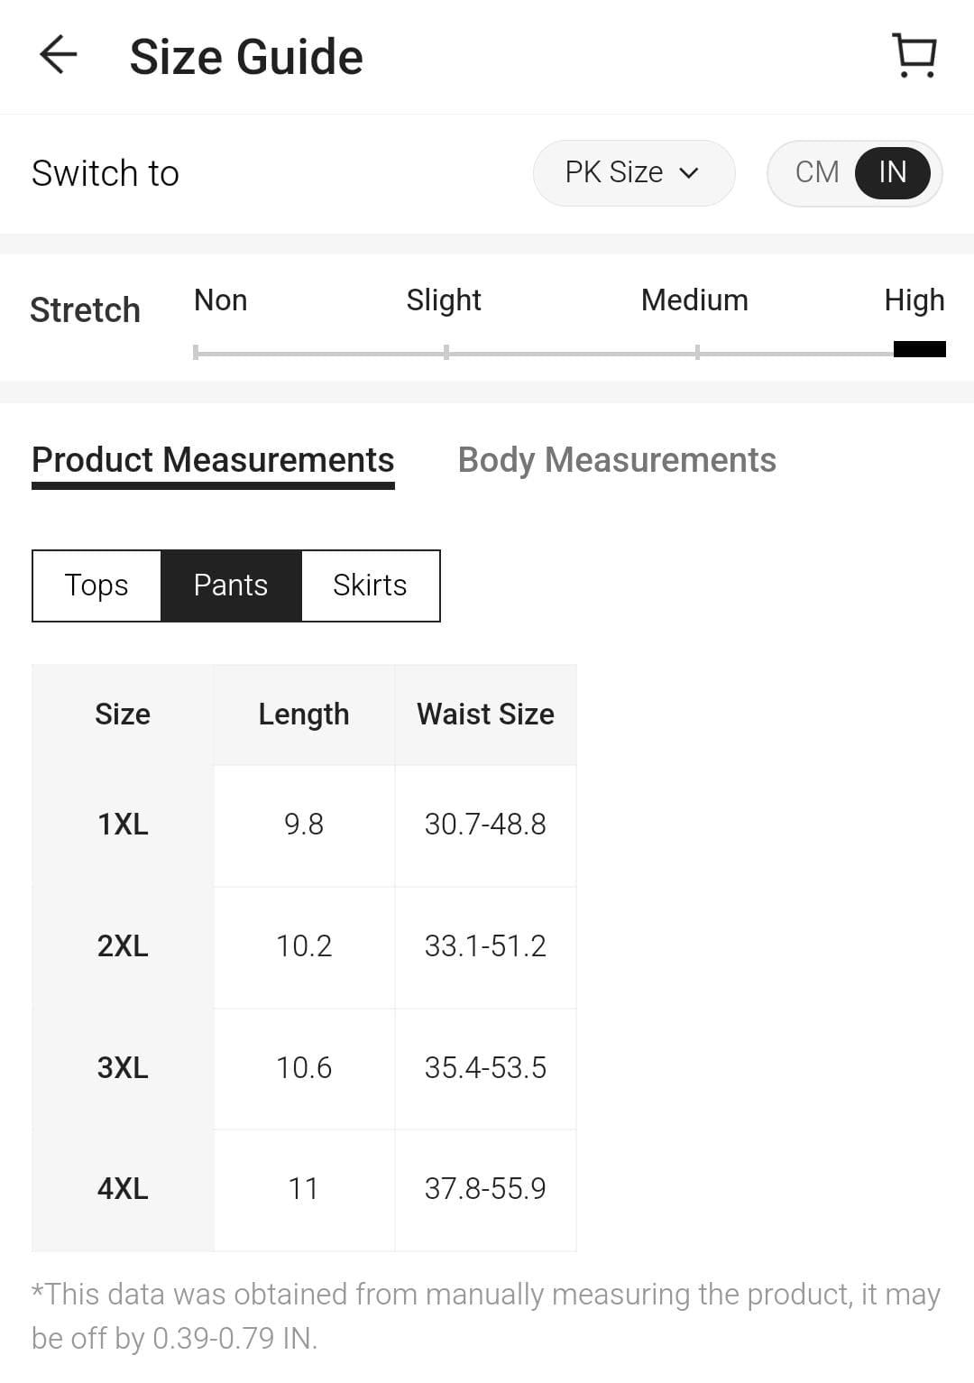Select the Pants category
974x1383 pixels.
point(231,585)
